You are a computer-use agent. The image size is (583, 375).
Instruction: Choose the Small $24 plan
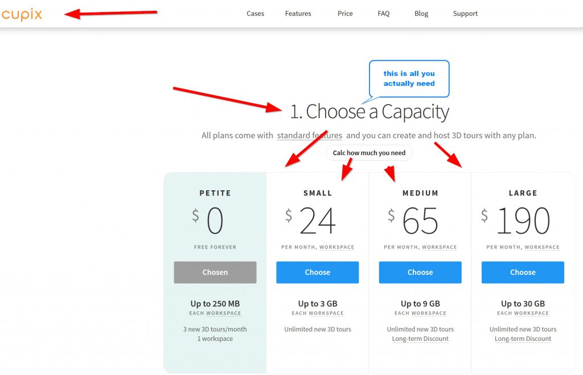pos(318,272)
